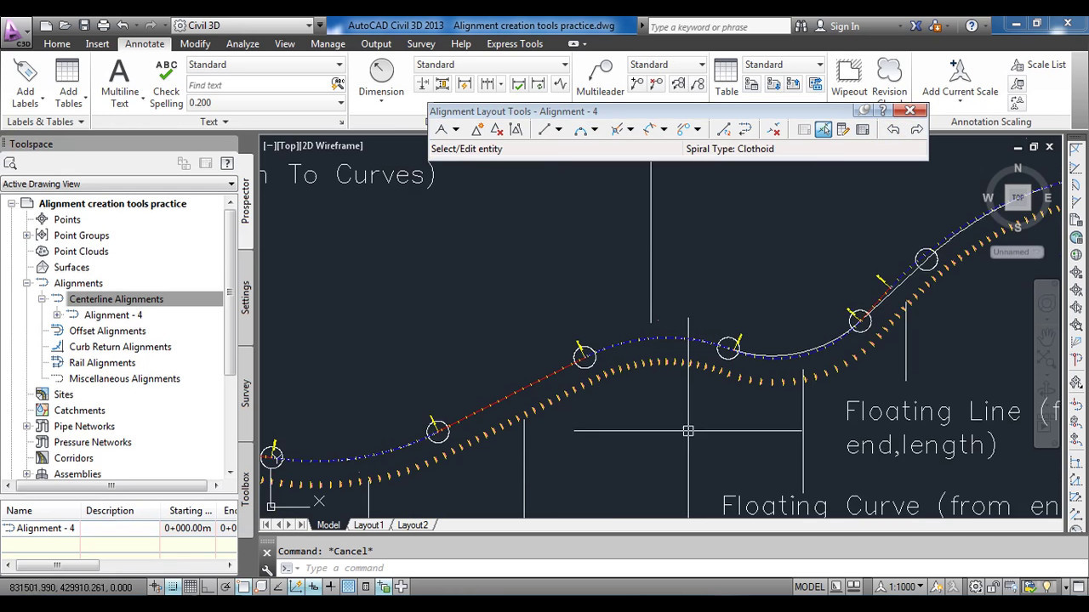The image size is (1089, 612).
Task: Expand Labels & Tables panel
Action: click(45, 122)
